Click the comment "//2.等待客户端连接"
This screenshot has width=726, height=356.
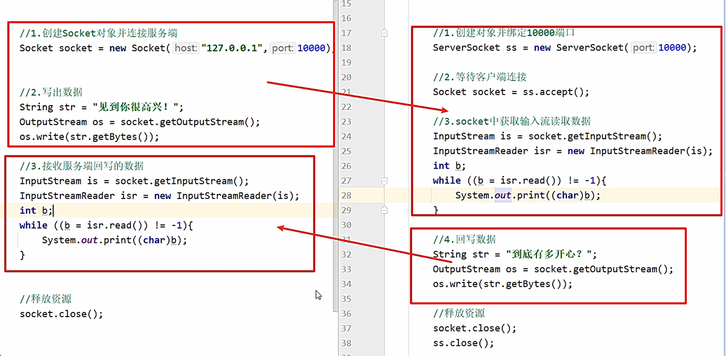pos(480,77)
